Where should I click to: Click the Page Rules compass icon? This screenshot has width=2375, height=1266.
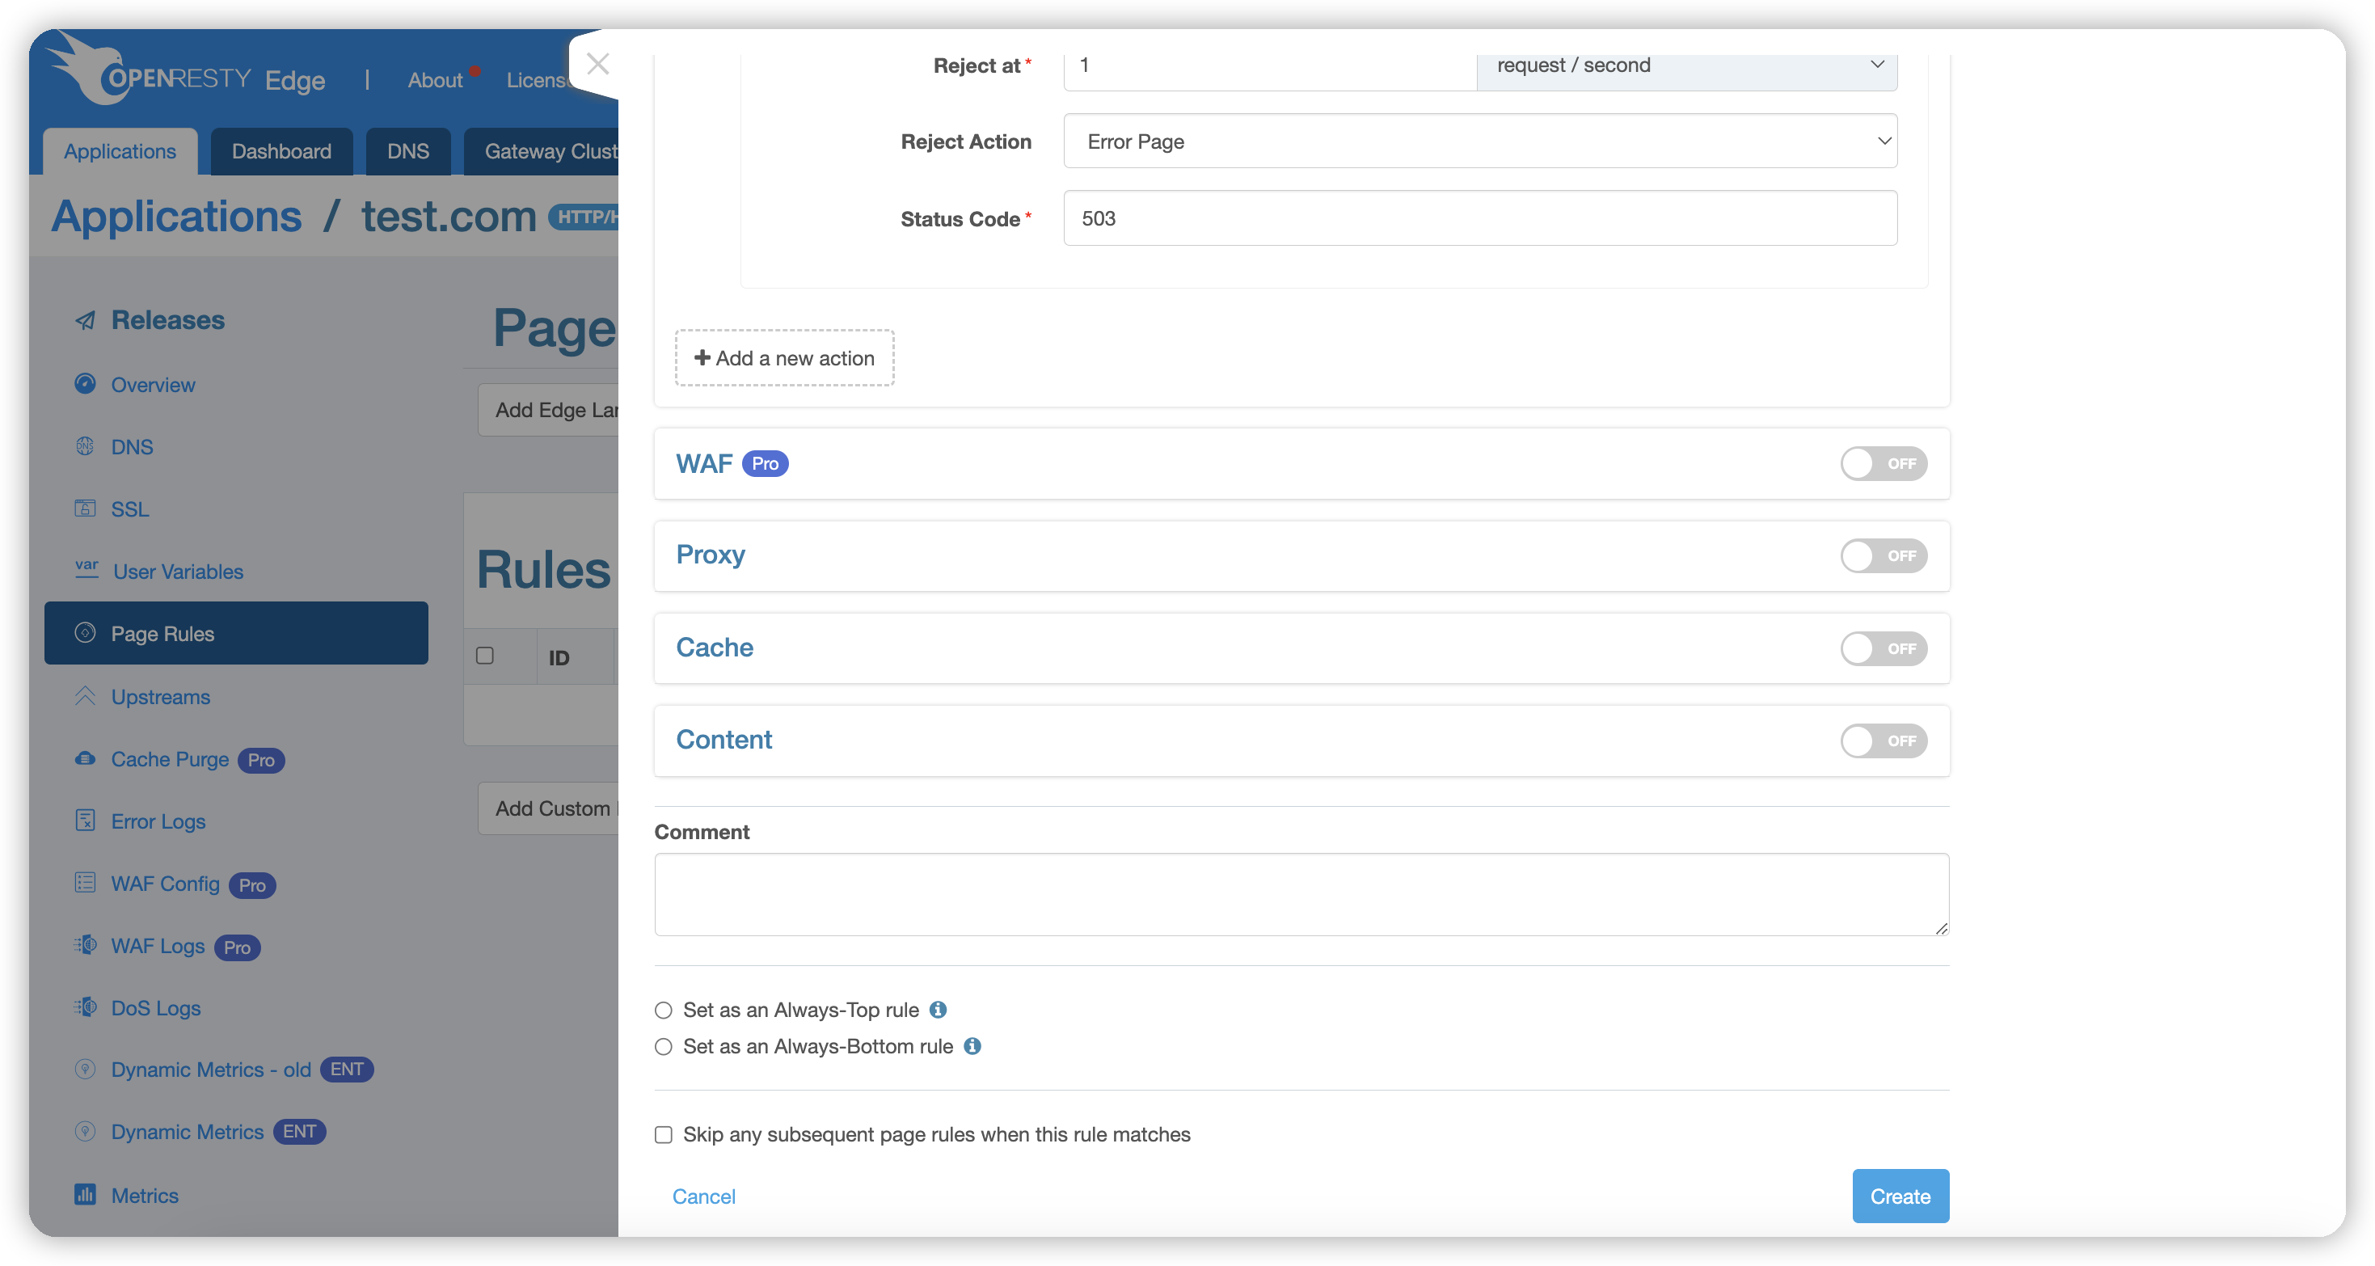coord(85,632)
